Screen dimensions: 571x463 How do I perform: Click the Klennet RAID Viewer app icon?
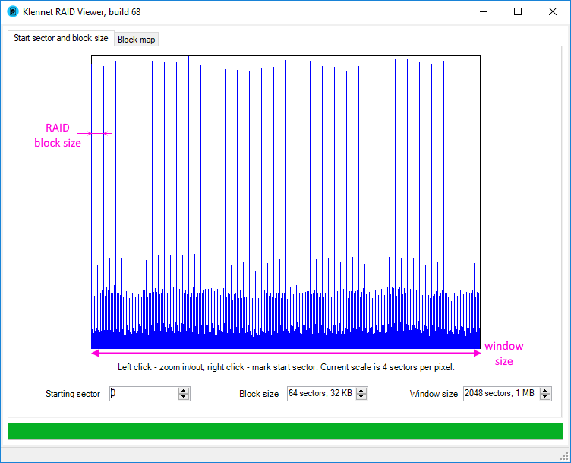pyautogui.click(x=13, y=11)
